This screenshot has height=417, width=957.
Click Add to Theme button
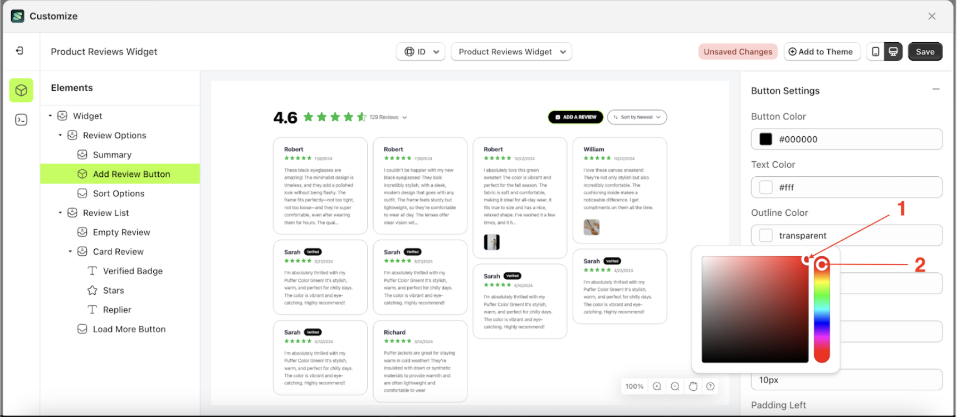pos(822,52)
